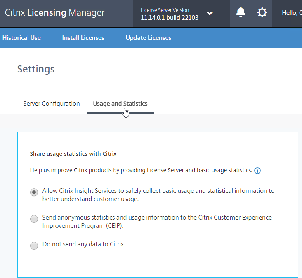The image size is (302, 278).
Task: Select Do not send any data radio
Action: tap(34, 246)
